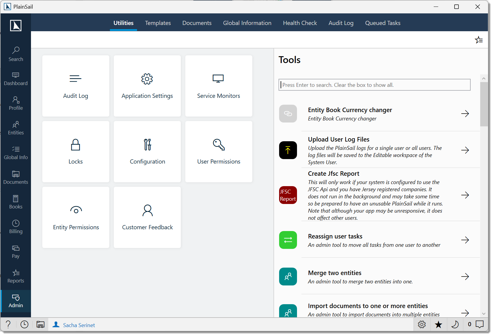Select the Customer Feedback utility
Screen dimensions: 493x336
[x=147, y=217]
